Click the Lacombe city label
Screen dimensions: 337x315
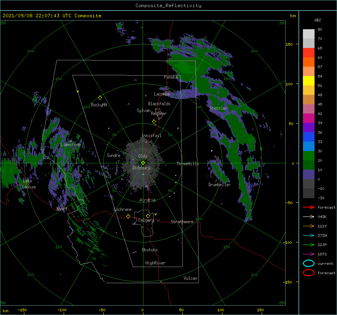pyautogui.click(x=162, y=94)
